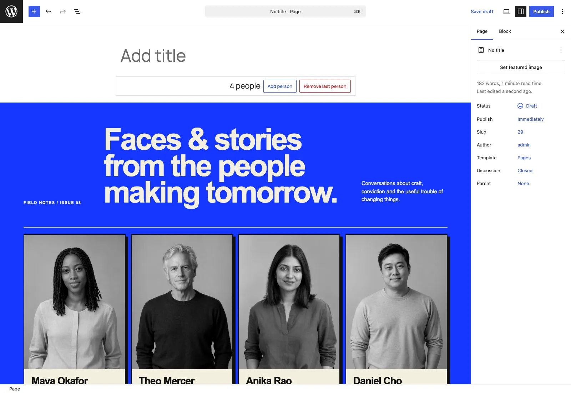Change the author admin

524,145
